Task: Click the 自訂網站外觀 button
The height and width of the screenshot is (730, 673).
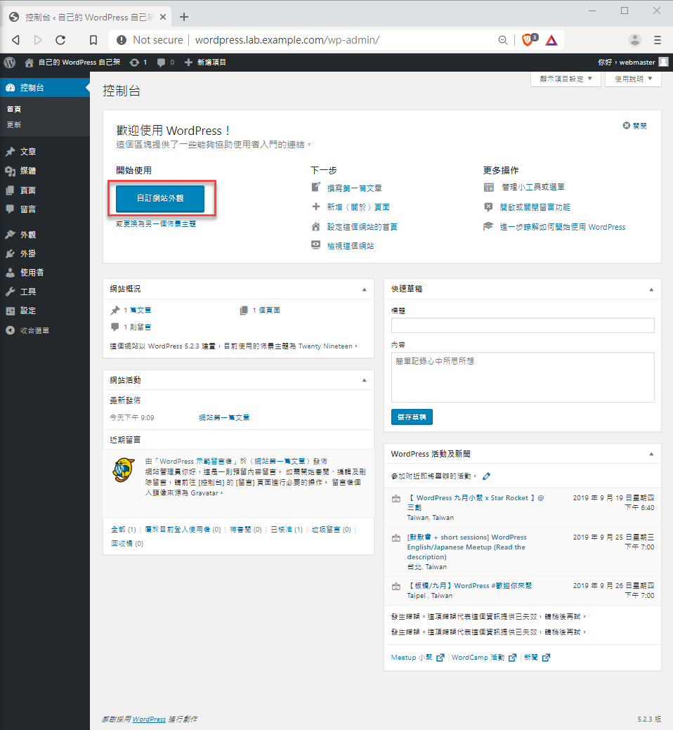Action: click(160, 198)
